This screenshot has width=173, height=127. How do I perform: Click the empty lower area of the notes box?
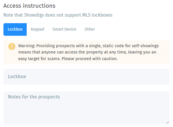pyautogui.click(x=86, y=116)
